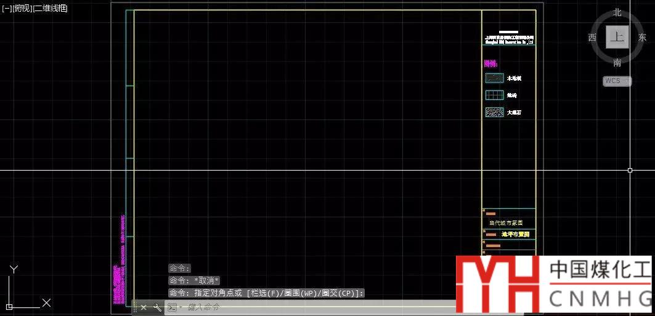Click the 命令: *取消* history line

(x=194, y=280)
